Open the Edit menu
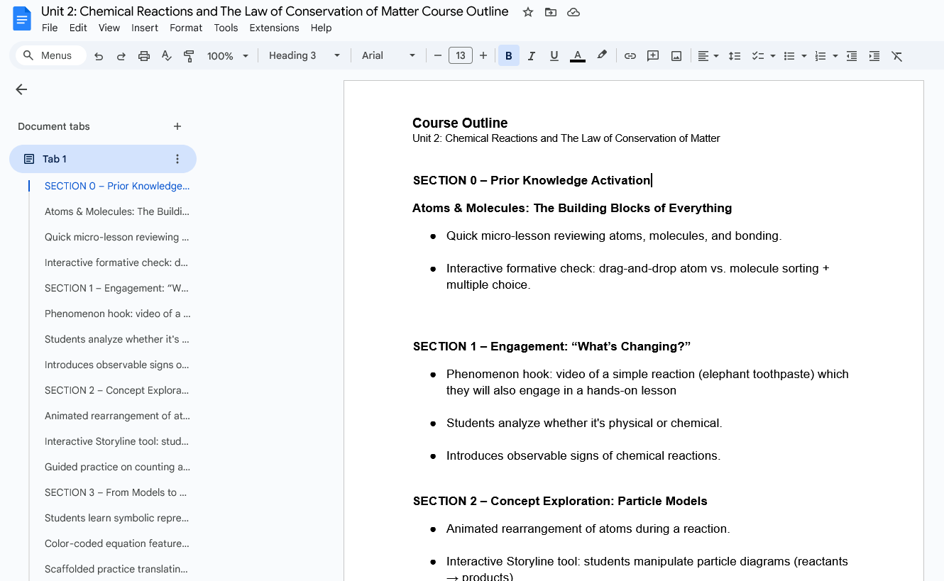 (78, 28)
